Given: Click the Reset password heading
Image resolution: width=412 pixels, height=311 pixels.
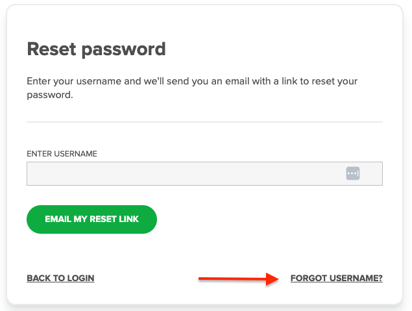Looking at the screenshot, I should pos(96,49).
